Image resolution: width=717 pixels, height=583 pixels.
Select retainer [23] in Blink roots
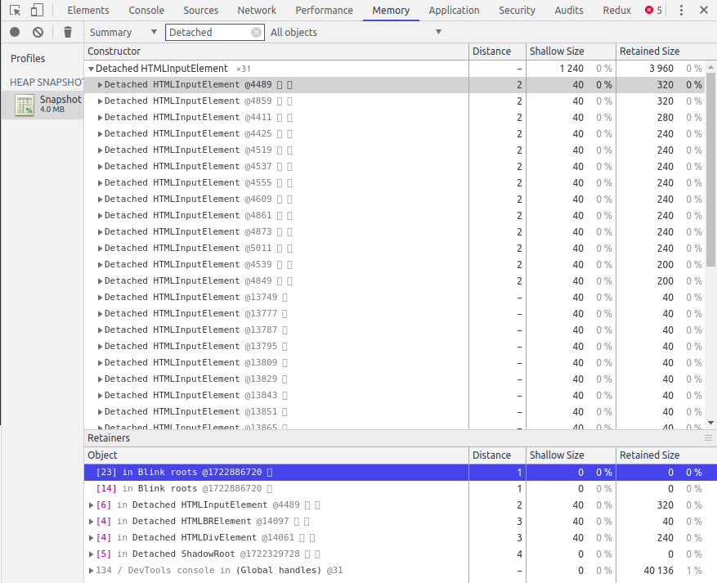click(x=400, y=473)
